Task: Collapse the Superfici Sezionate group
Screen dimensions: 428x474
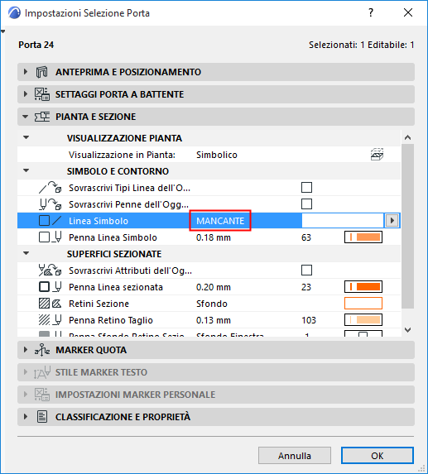Action: tap(26, 253)
